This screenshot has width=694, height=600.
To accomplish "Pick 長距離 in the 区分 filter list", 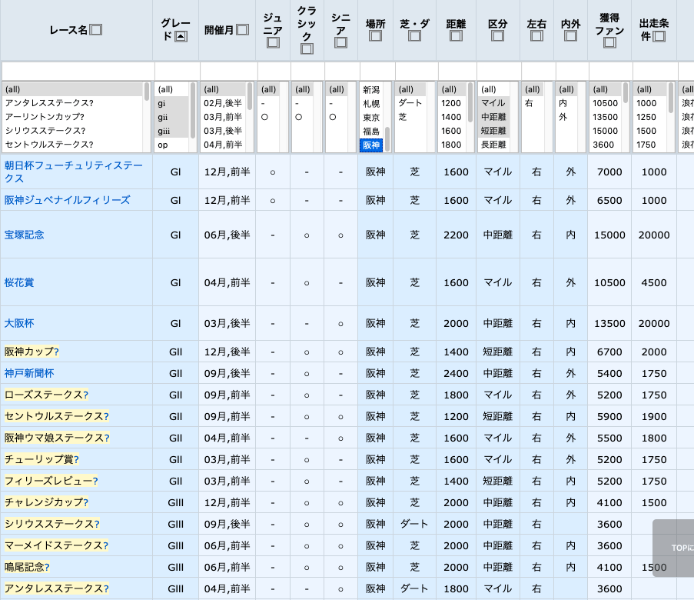I will (x=493, y=145).
